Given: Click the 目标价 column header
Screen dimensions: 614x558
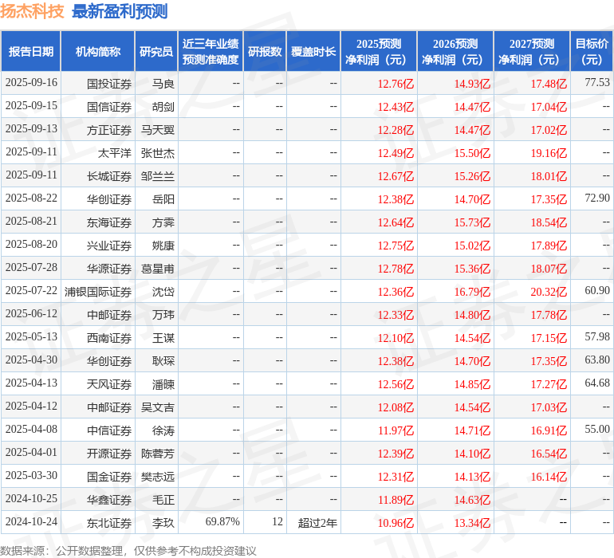Looking at the screenshot, I should [x=592, y=52].
